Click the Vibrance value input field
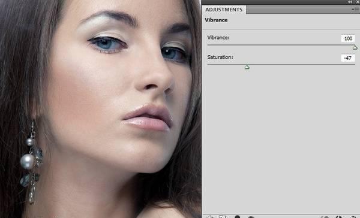Viewport: 360px width, 218px height. tap(348, 38)
